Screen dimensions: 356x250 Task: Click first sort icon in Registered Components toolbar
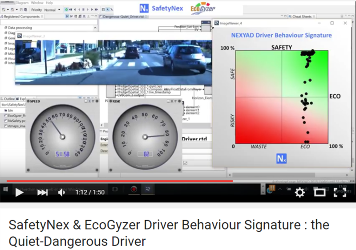click(x=67, y=16)
